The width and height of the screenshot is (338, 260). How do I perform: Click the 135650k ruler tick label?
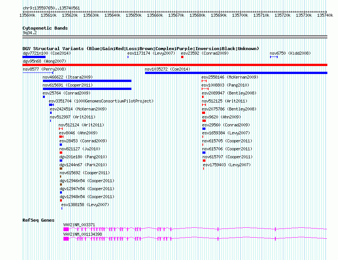(x=134, y=15)
